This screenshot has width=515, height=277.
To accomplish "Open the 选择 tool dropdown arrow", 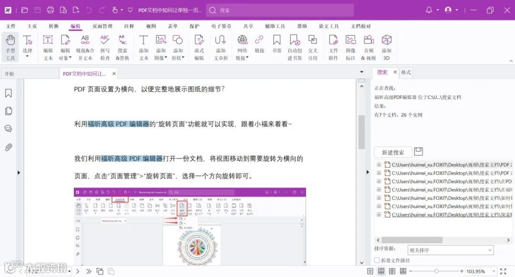I will tap(27, 57).
